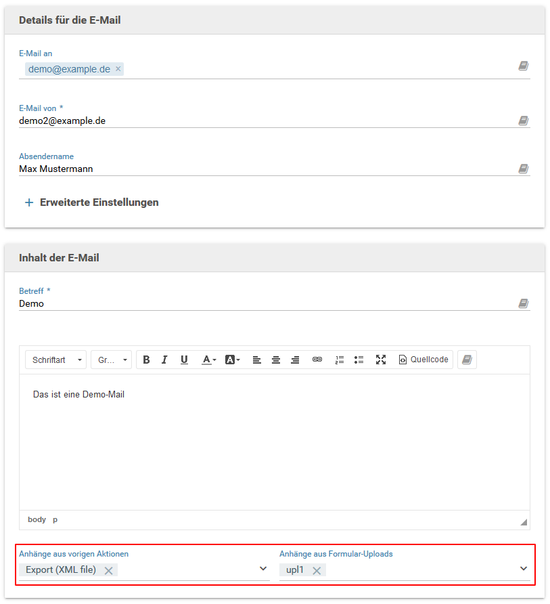Align text right in editor
The width and height of the screenshot is (550, 604).
point(295,360)
